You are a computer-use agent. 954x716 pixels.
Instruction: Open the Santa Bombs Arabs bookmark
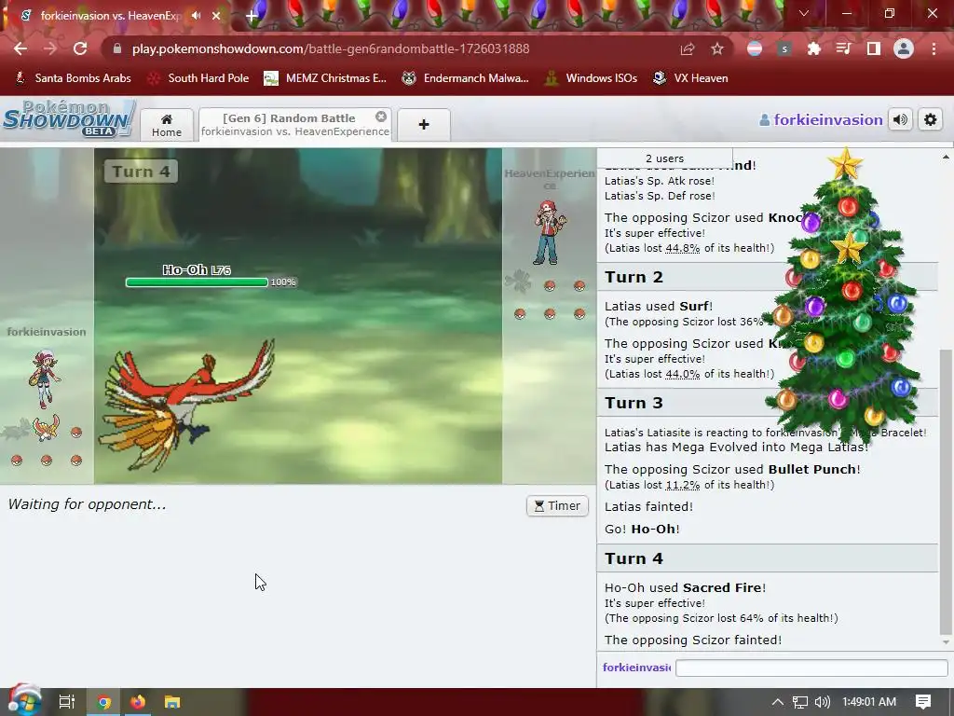click(73, 78)
